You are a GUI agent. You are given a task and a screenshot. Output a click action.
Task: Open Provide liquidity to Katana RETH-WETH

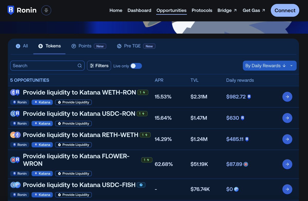coord(81,135)
